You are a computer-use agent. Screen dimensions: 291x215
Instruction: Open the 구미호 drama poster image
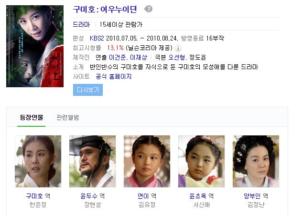[35, 46]
